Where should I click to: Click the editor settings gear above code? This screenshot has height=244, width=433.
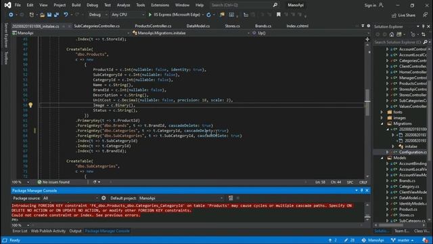(368, 26)
